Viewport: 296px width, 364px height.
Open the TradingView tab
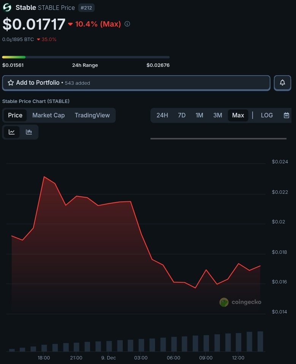(92, 115)
